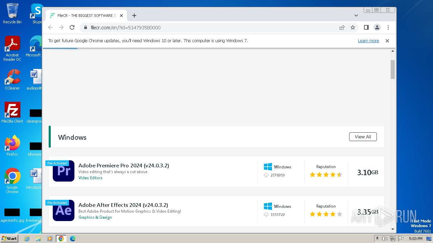Click the scrollbar down arrow
Screen dimensions: 433x243
click(393, 229)
